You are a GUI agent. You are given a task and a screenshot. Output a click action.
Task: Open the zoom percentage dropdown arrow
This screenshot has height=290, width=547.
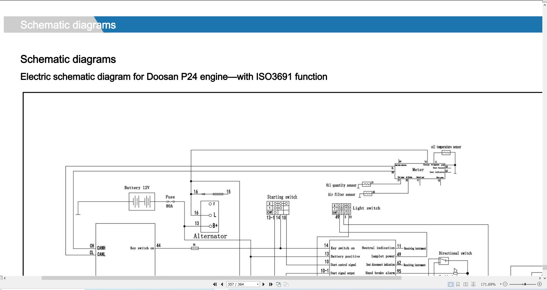coord(501,284)
